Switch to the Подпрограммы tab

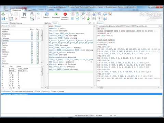16,23
